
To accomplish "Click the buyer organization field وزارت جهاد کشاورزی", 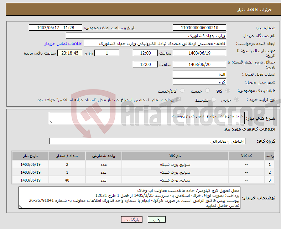I will 146,36.
